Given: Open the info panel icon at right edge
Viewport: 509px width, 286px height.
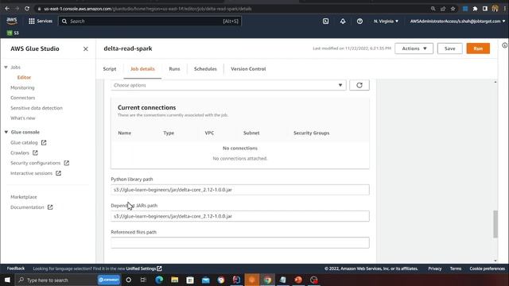Looking at the screenshot, I should click(505, 45).
